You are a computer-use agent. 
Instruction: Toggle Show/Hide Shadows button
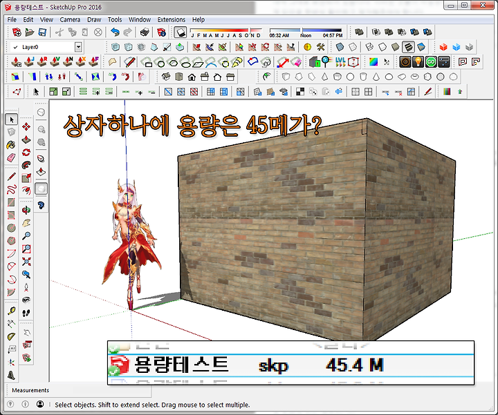(181, 32)
